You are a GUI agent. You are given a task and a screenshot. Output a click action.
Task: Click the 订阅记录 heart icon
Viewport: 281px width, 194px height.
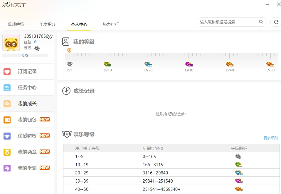[x=7, y=72]
